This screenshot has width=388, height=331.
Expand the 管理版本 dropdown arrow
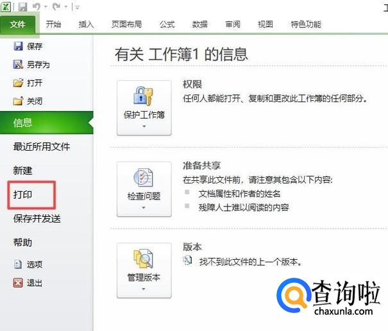click(144, 289)
